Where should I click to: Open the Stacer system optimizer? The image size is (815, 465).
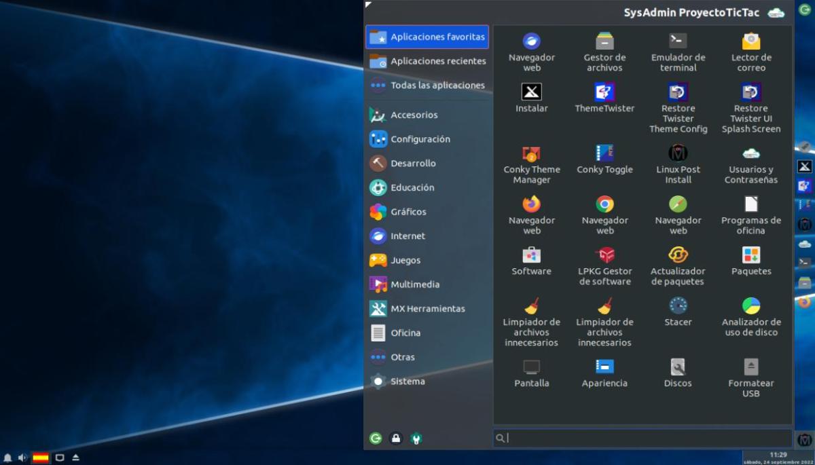point(678,311)
